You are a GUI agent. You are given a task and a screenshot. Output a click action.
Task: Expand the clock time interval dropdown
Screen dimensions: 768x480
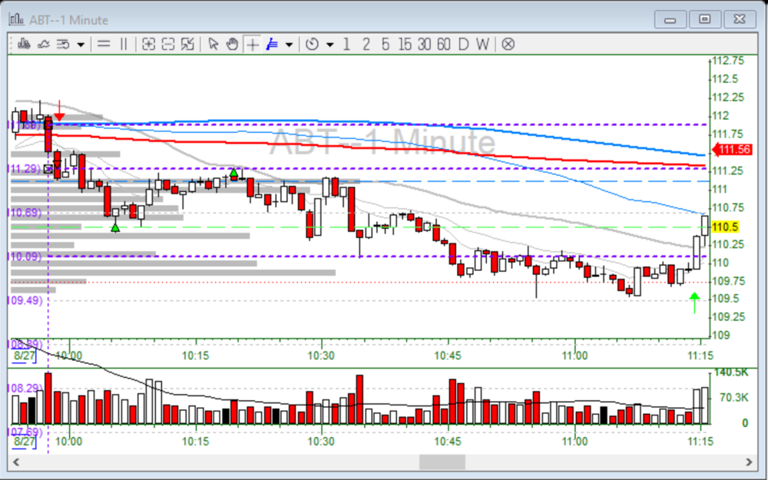[x=329, y=44]
